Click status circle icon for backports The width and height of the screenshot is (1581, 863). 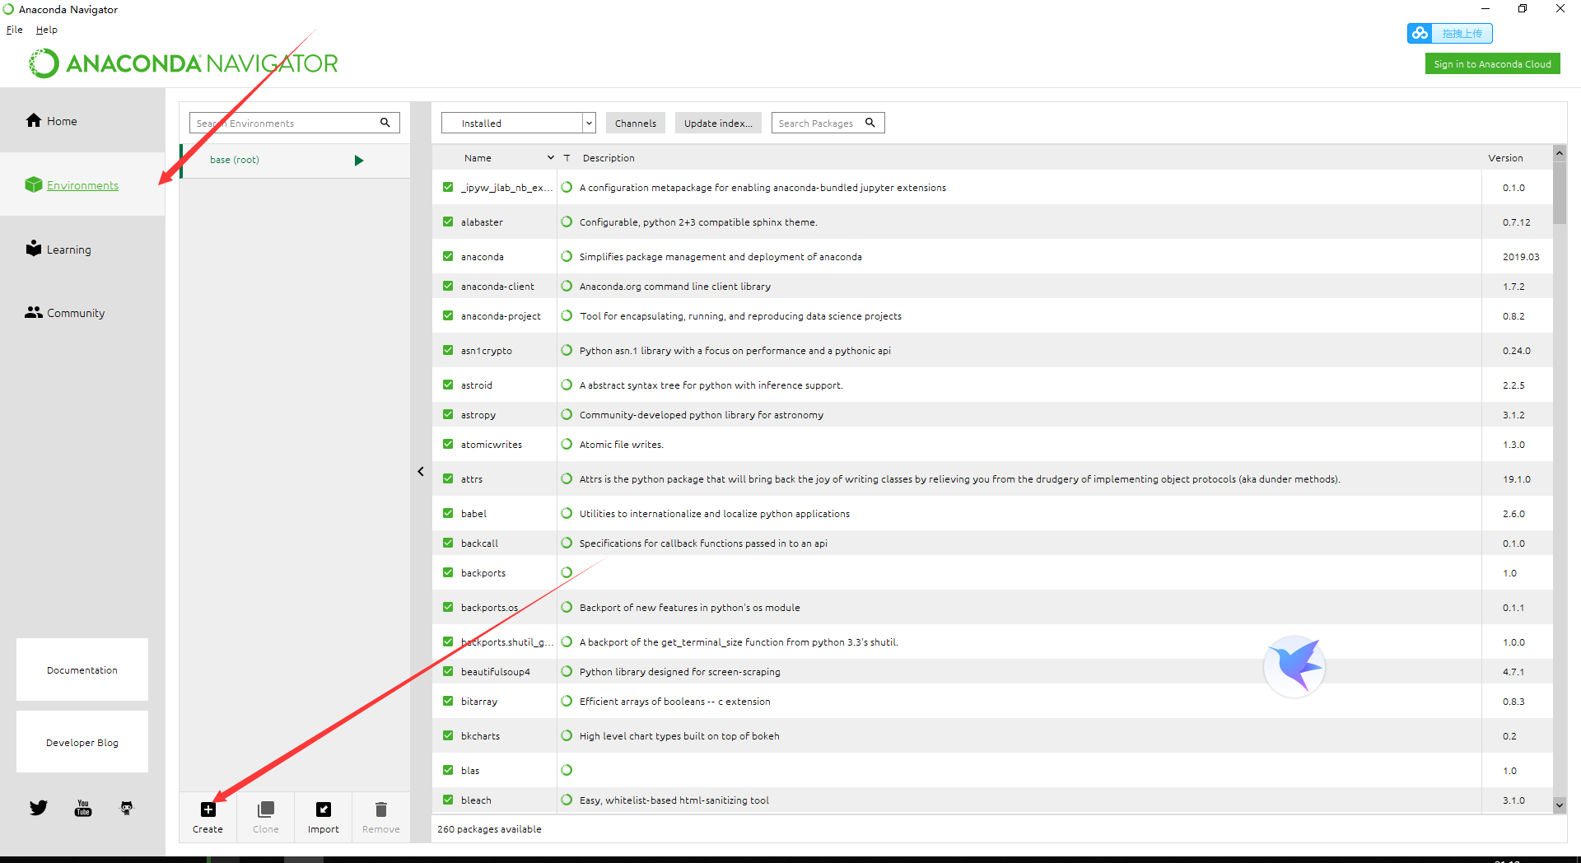(567, 572)
